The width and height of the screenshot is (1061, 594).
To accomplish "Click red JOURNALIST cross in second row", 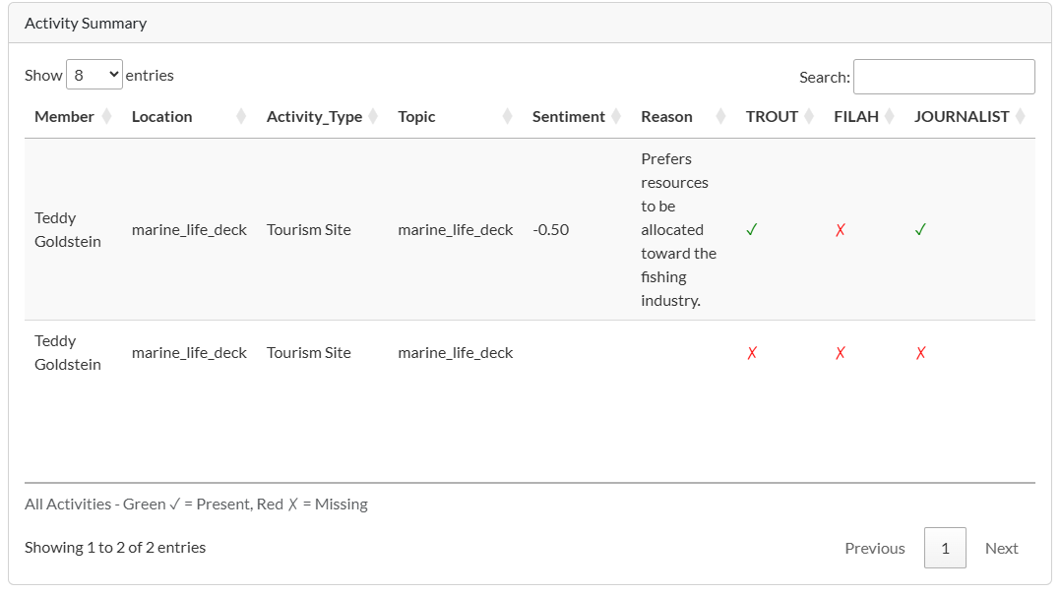I will 920,353.
